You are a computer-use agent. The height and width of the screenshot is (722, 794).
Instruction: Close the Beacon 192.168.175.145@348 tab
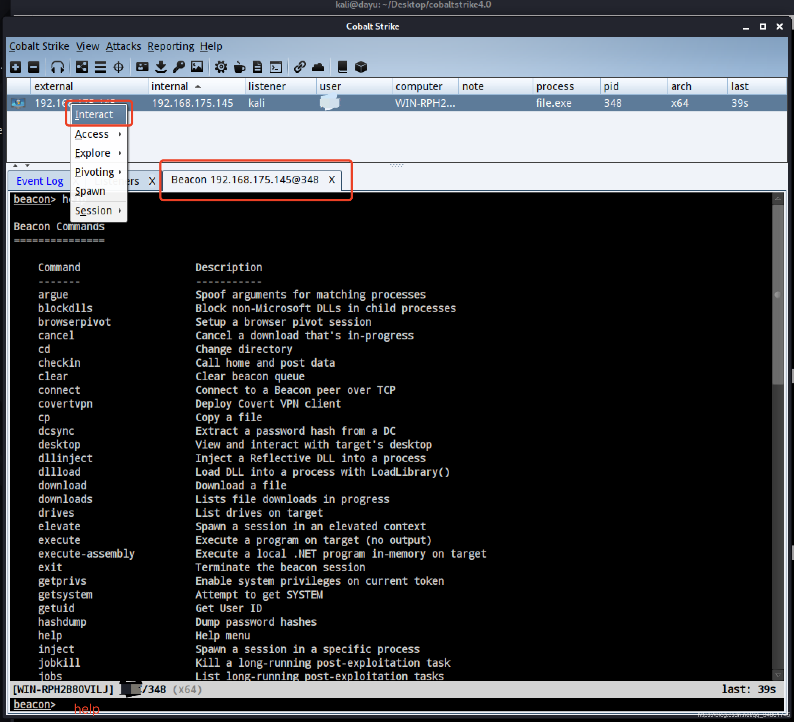click(x=332, y=180)
